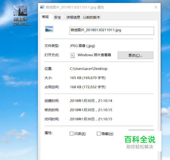The width and height of the screenshot is (170, 160).
Task: Click the 位置: label
Action: (x=48, y=69)
